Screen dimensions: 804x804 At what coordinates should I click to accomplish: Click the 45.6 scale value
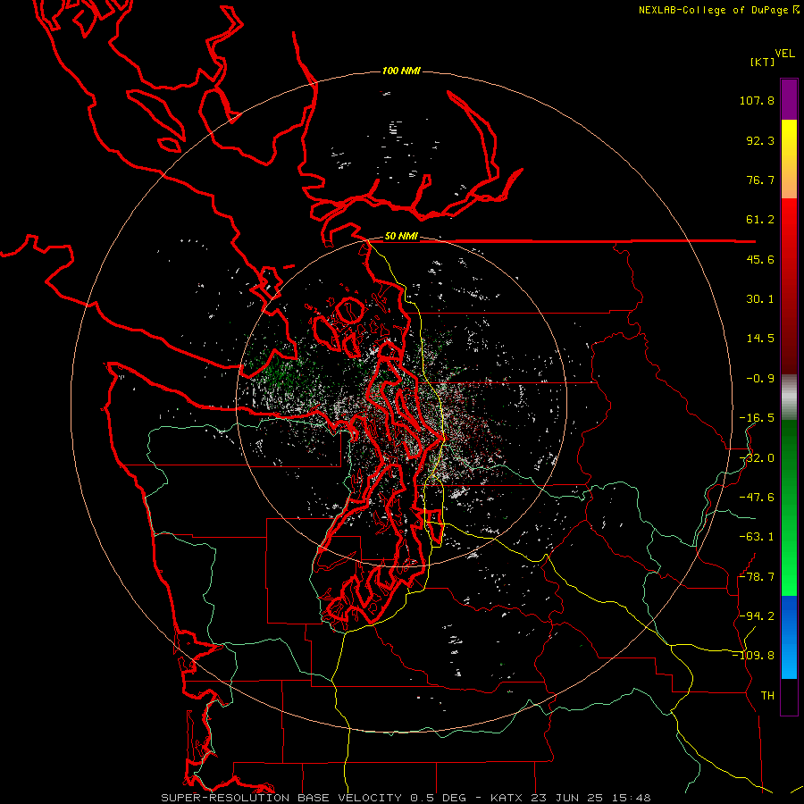point(760,259)
